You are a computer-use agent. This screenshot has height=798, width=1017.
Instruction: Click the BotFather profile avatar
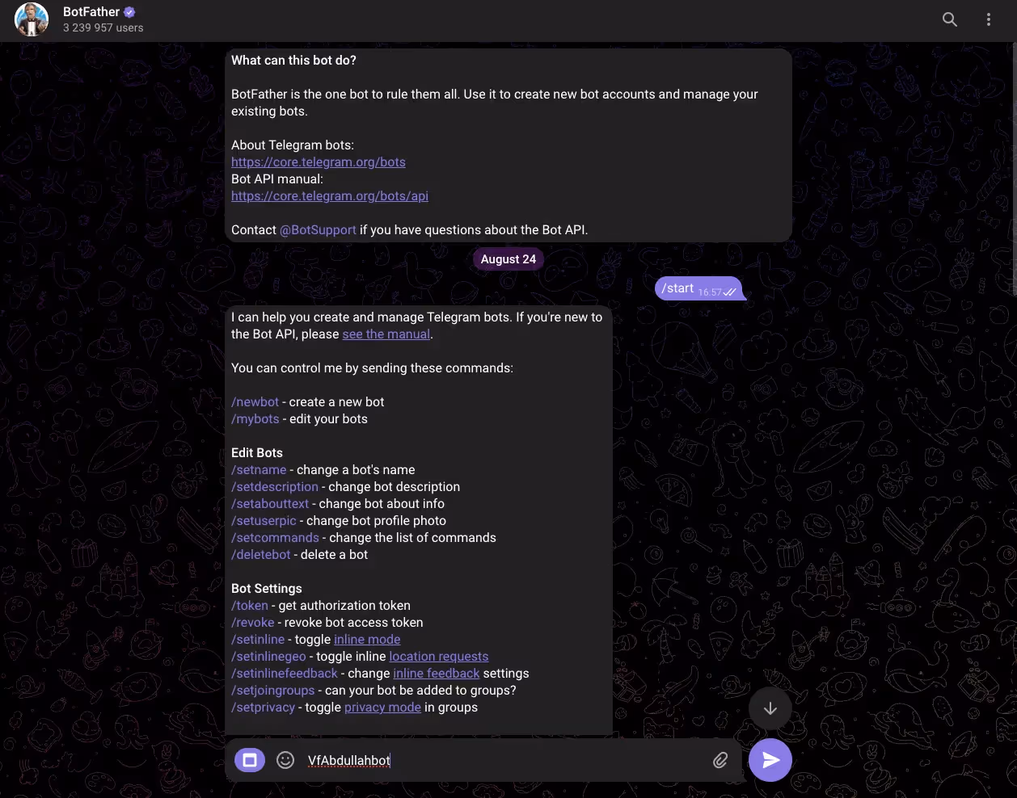click(32, 19)
